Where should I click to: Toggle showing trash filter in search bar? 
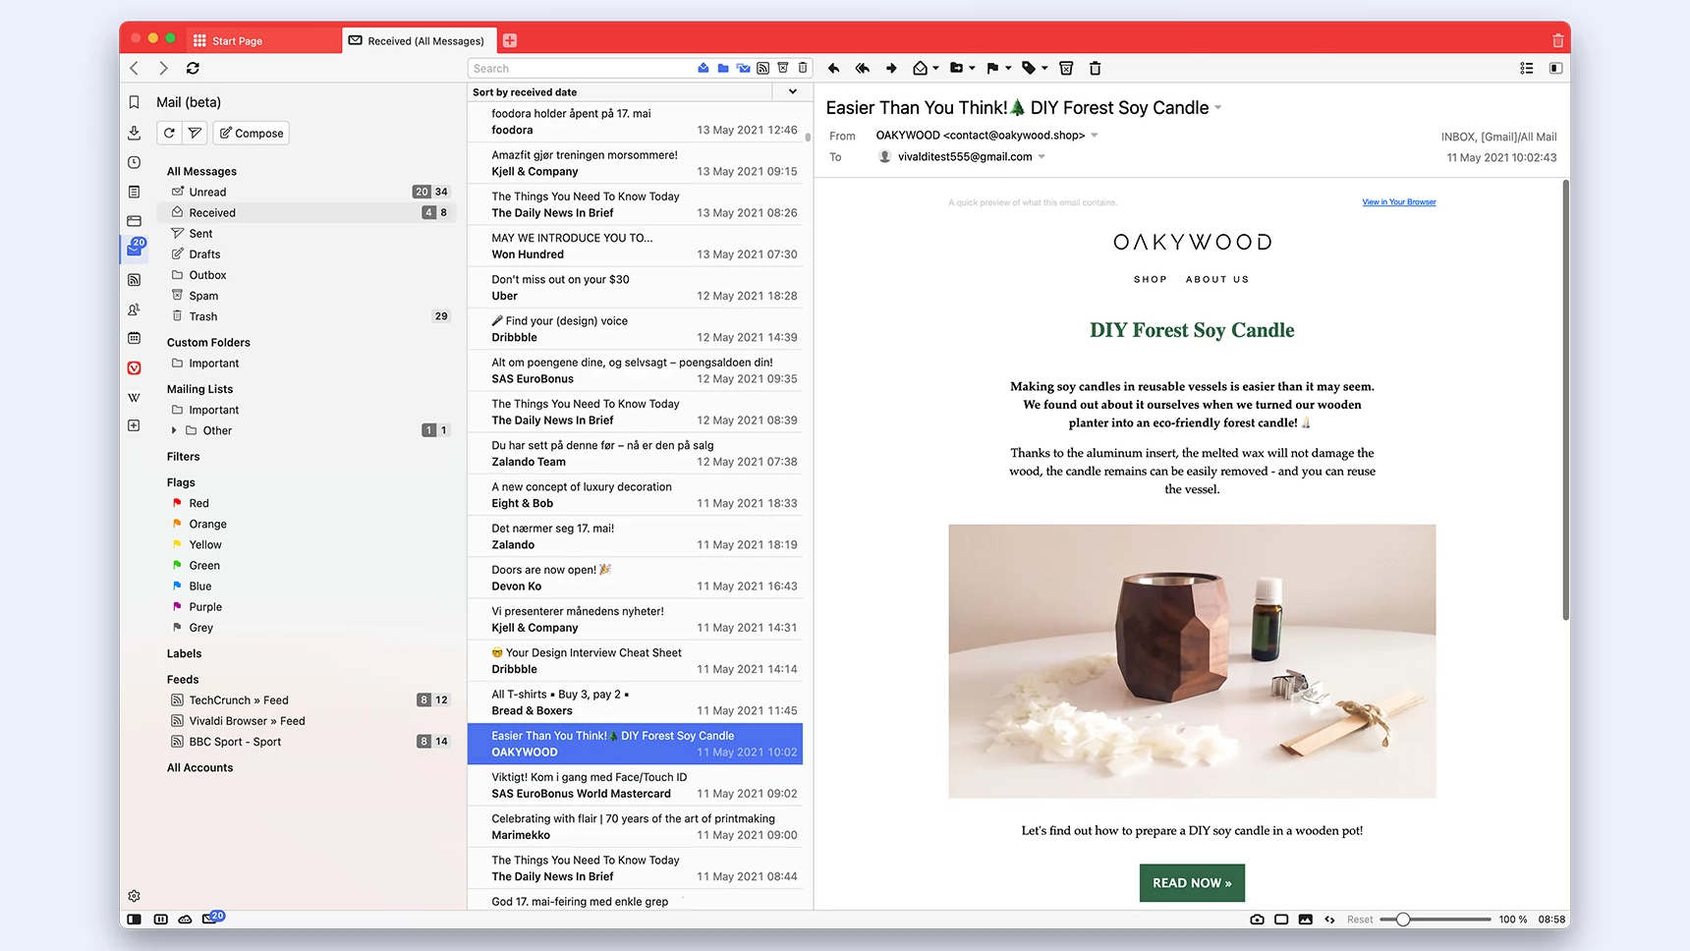tap(803, 68)
